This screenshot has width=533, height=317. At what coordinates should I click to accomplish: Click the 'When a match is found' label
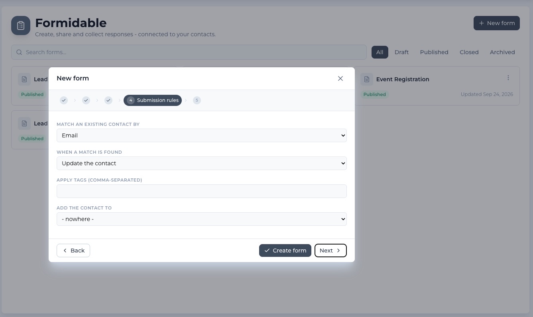89,152
